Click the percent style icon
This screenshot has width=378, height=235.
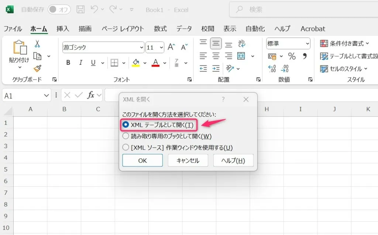(292, 56)
